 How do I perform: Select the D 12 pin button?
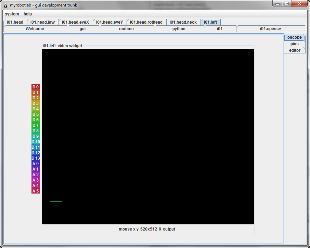(x=36, y=152)
